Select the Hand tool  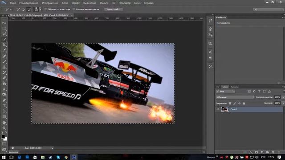pyautogui.click(x=4, y=123)
